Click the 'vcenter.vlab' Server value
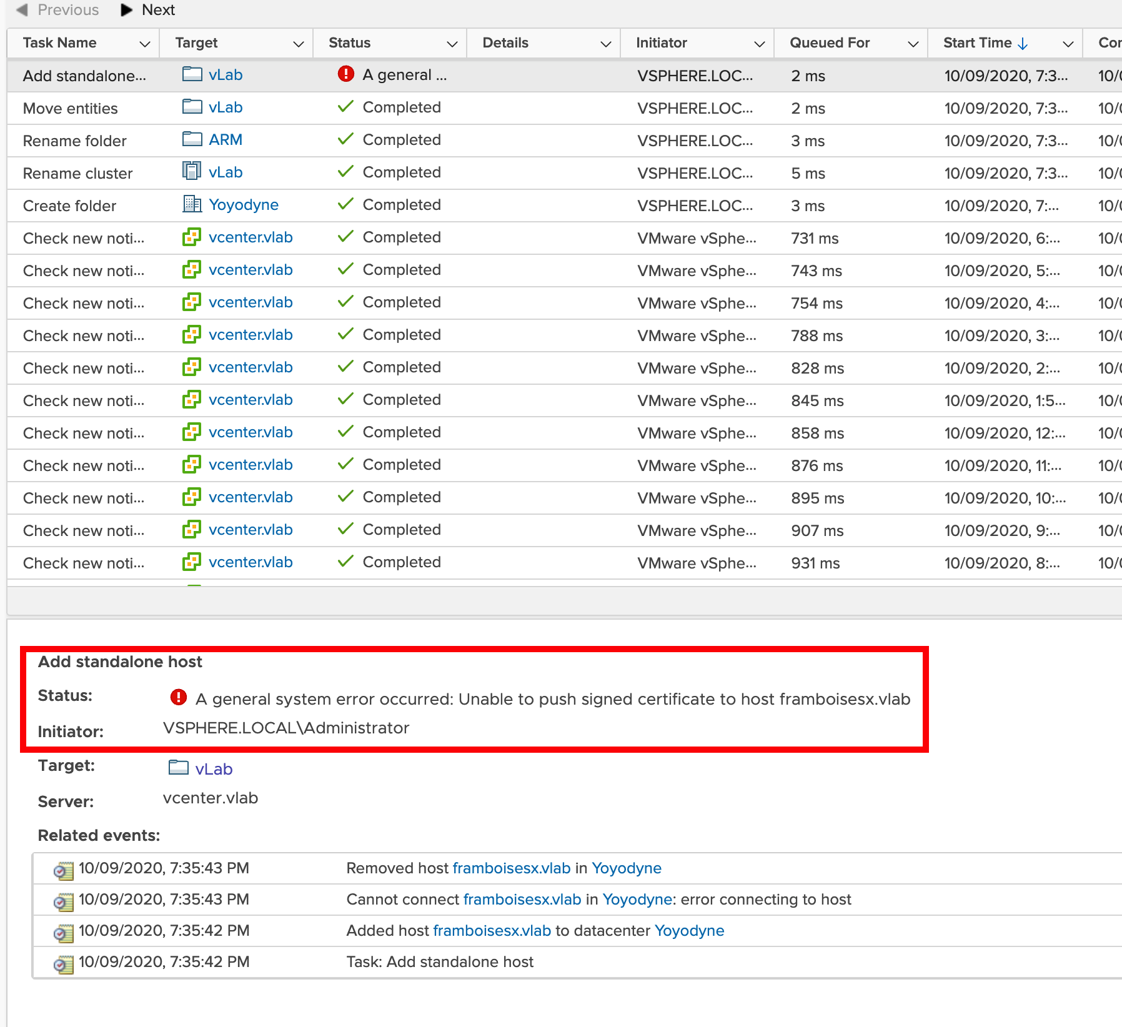This screenshot has height=1027, width=1122. 210,798
